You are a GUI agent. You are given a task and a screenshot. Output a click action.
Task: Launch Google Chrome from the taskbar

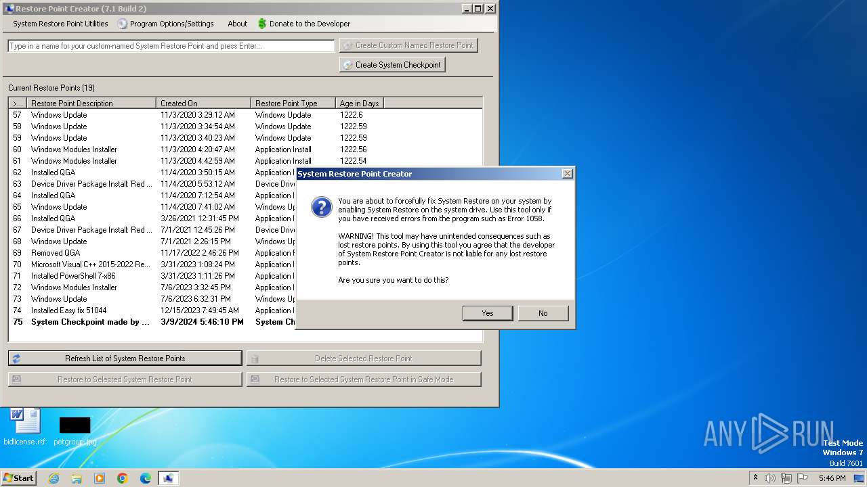point(123,478)
